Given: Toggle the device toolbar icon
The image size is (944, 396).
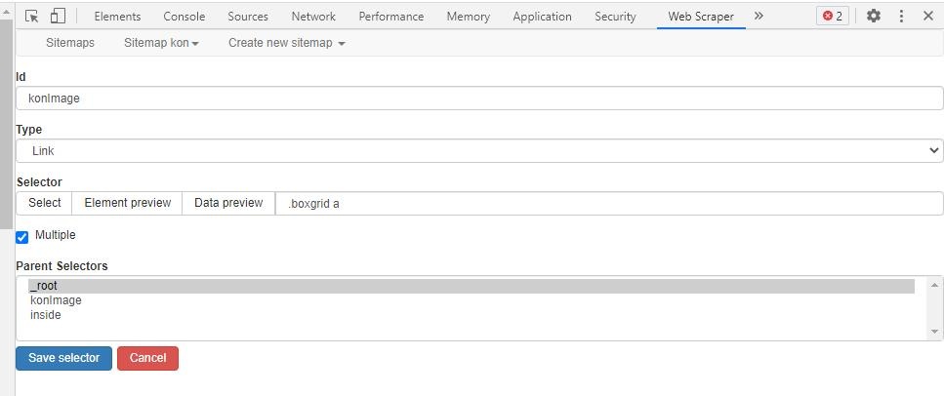Looking at the screenshot, I should (x=58, y=17).
